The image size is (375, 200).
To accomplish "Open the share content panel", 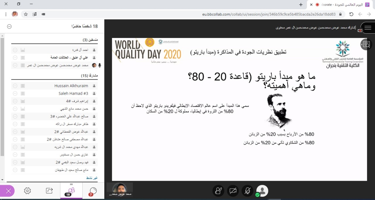I will pos(49,191).
